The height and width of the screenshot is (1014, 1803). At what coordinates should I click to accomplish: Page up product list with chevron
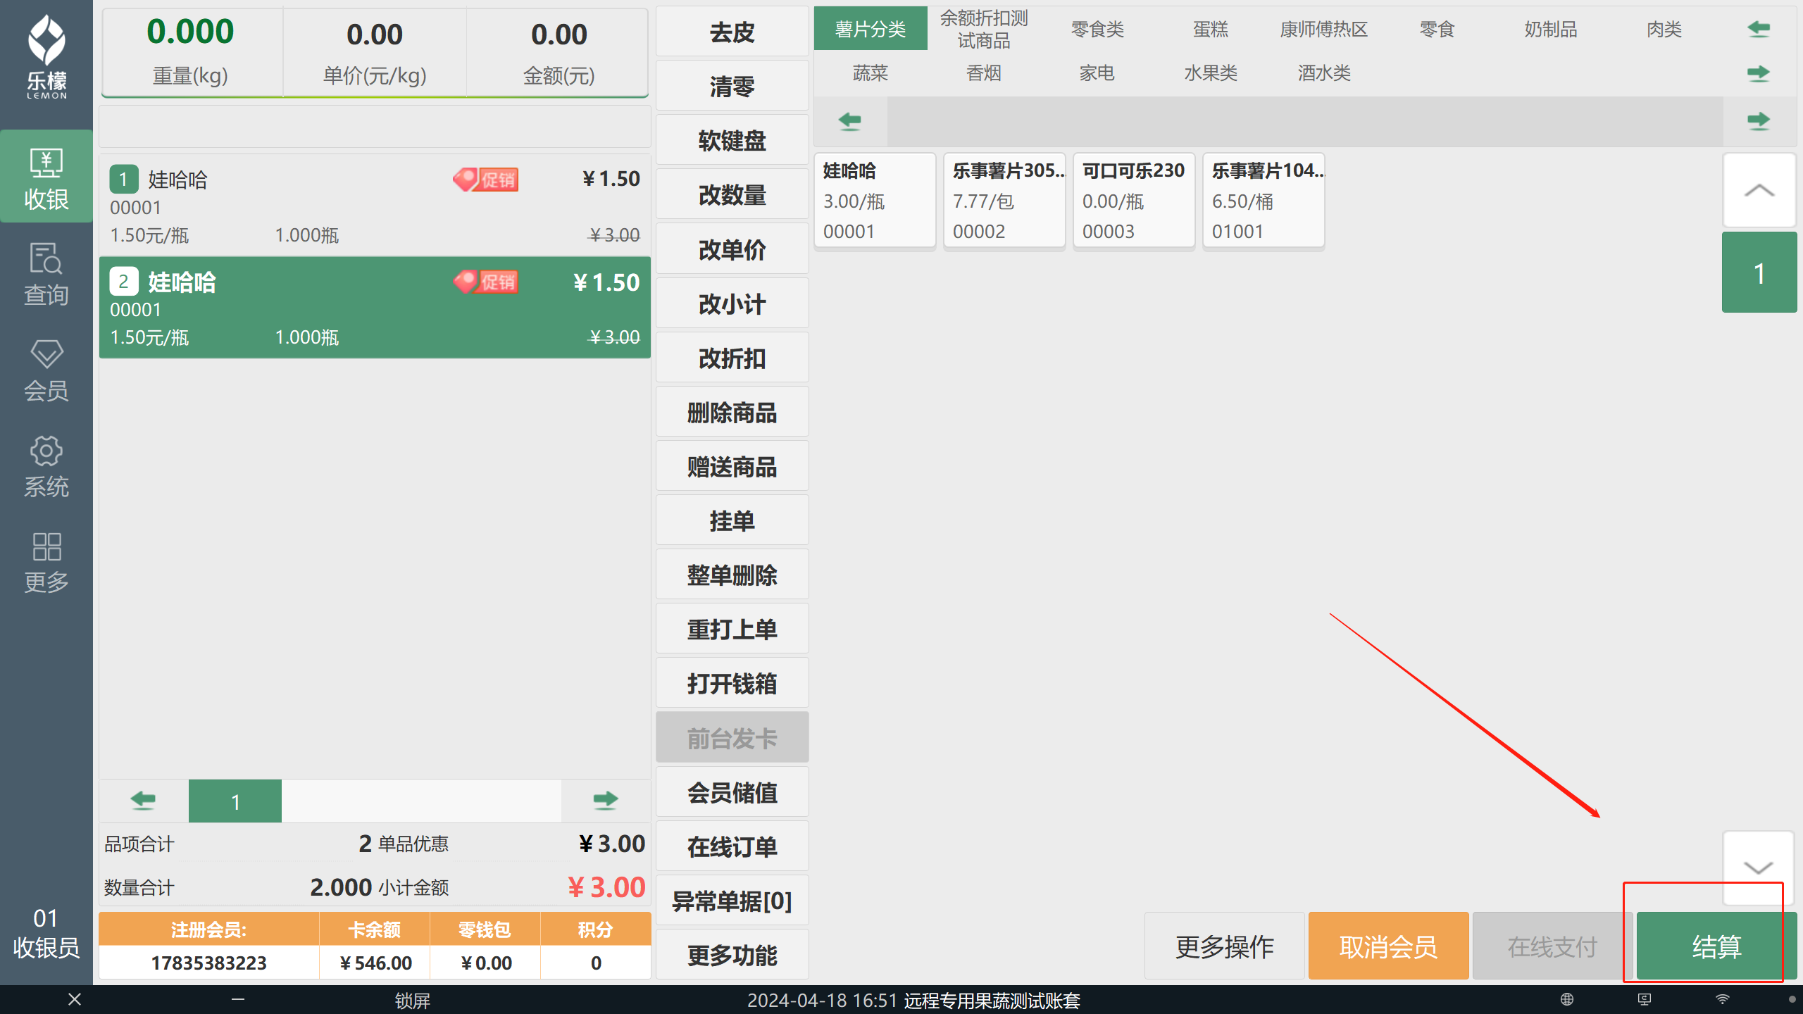tap(1759, 190)
